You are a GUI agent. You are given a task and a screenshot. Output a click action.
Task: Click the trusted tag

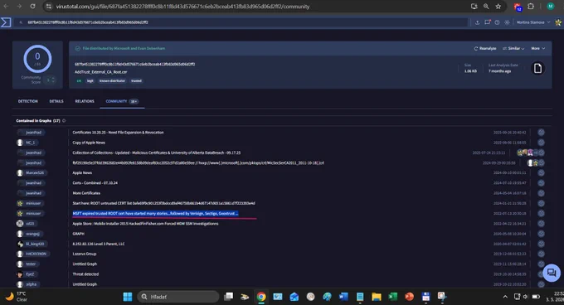(x=136, y=81)
